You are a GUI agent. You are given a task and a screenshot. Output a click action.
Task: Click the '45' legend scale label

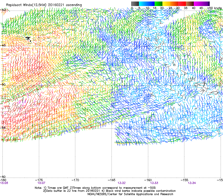coord(201,8)
